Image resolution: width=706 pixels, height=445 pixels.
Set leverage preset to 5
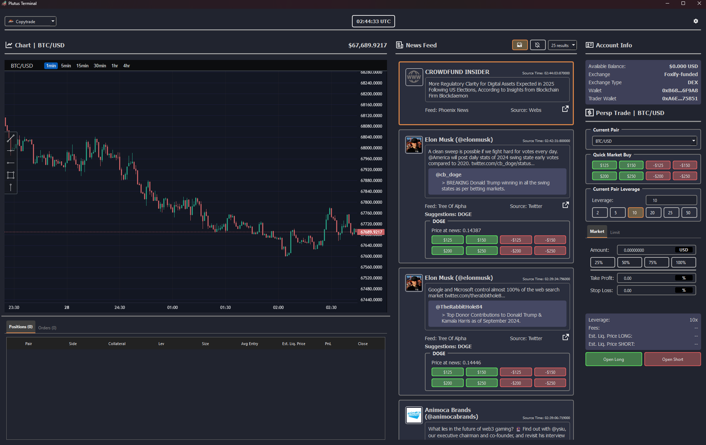click(618, 213)
